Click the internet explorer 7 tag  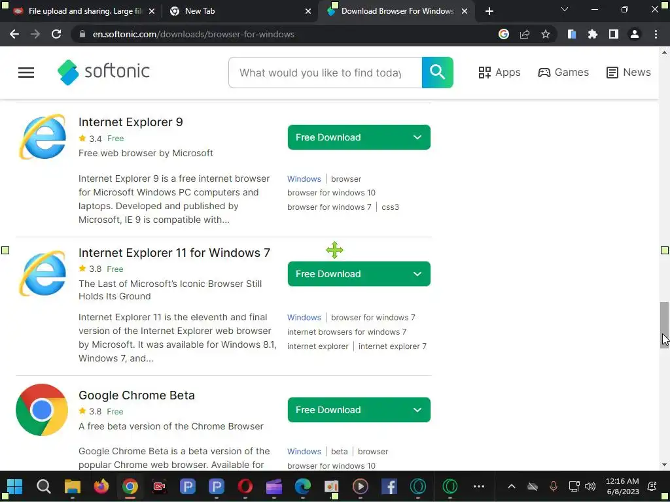(393, 346)
